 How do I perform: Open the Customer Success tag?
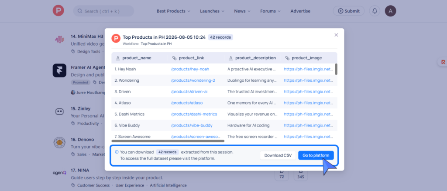pyautogui.click(x=93, y=185)
